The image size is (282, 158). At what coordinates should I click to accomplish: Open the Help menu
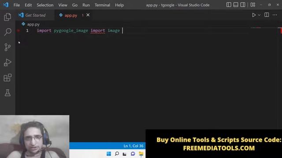(x=119, y=5)
